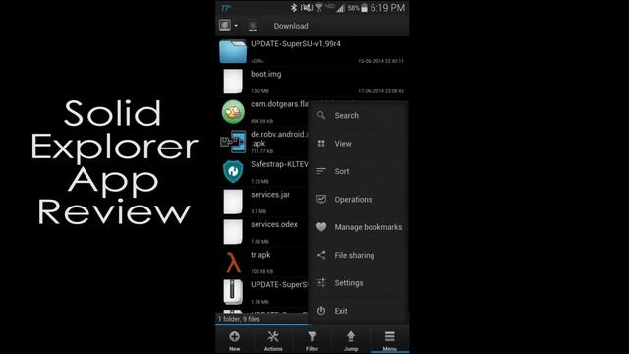629x354 pixels.
Task: Select File sharing menu entry
Action: (355, 256)
